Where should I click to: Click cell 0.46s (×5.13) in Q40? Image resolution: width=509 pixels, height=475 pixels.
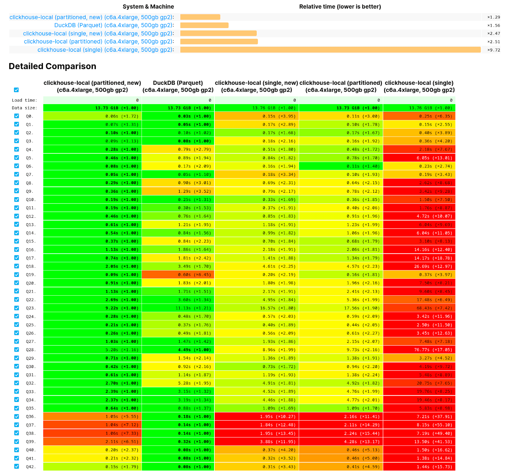coord(341,450)
